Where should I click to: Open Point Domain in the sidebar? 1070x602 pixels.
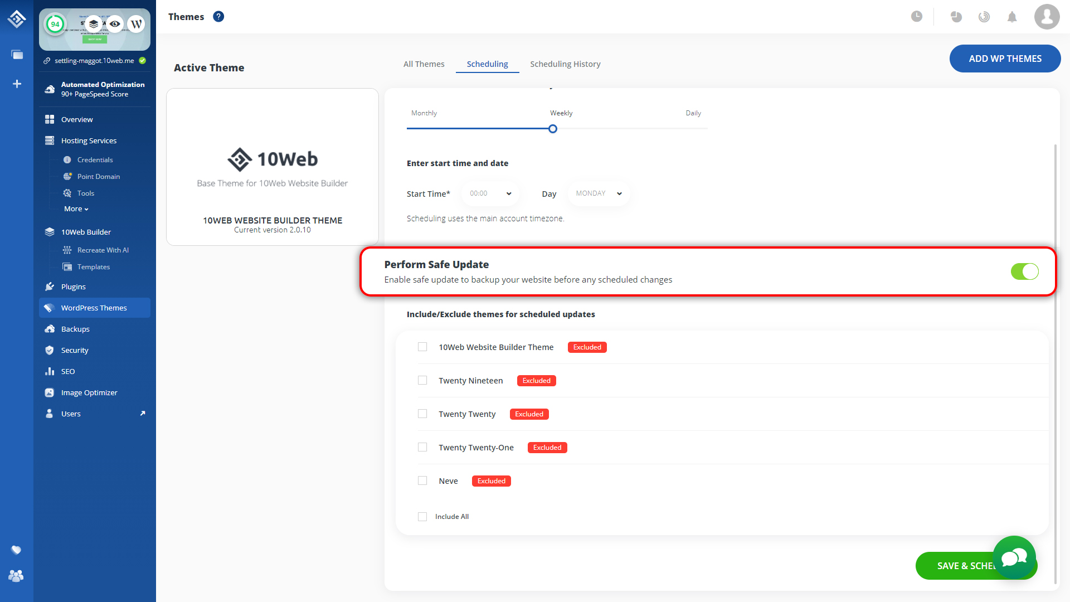click(99, 177)
